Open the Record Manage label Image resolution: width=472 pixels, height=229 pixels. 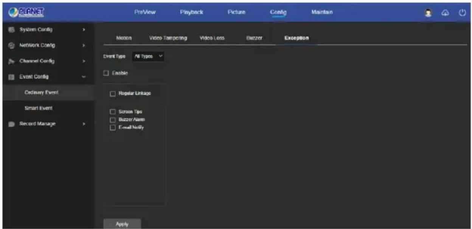click(37, 124)
